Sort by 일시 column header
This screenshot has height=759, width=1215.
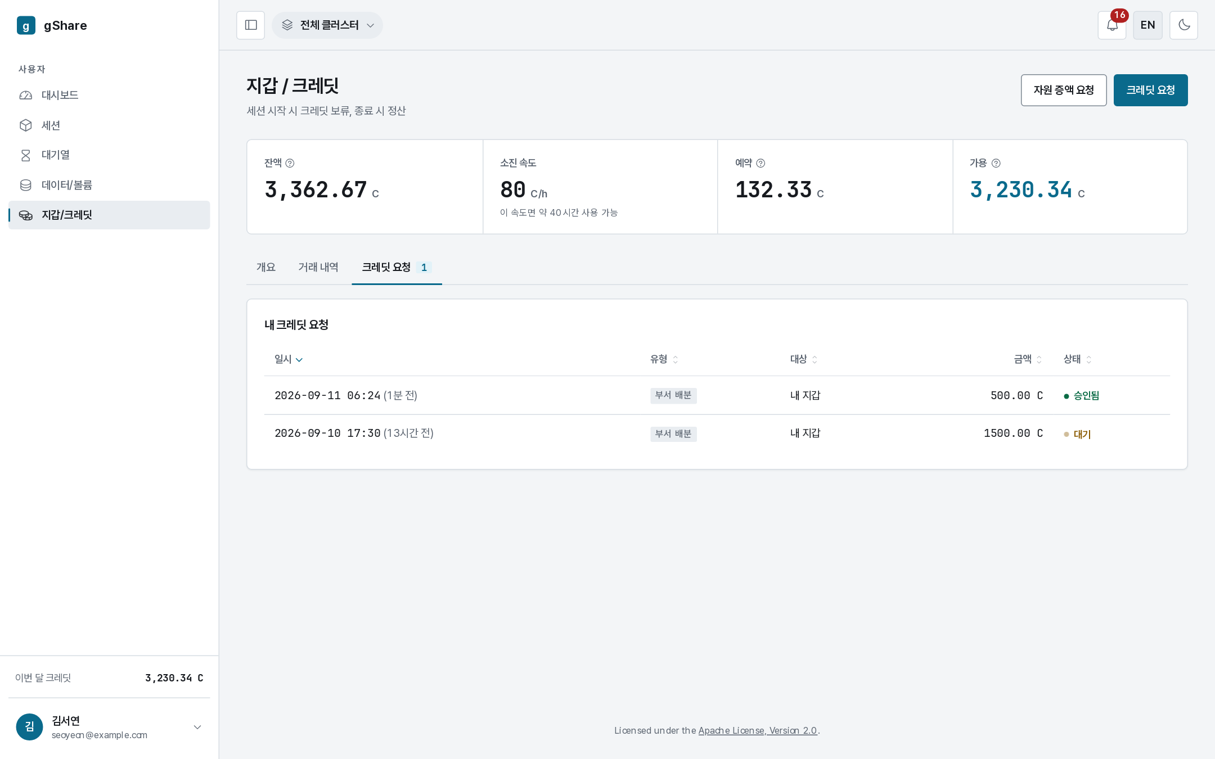coord(289,359)
